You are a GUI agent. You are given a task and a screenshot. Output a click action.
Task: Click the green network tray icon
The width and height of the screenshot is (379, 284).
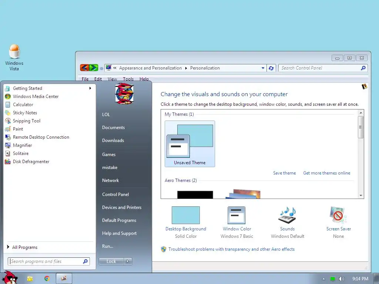click(333, 279)
